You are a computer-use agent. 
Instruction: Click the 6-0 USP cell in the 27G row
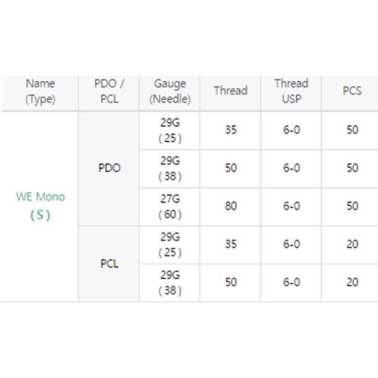291,206
